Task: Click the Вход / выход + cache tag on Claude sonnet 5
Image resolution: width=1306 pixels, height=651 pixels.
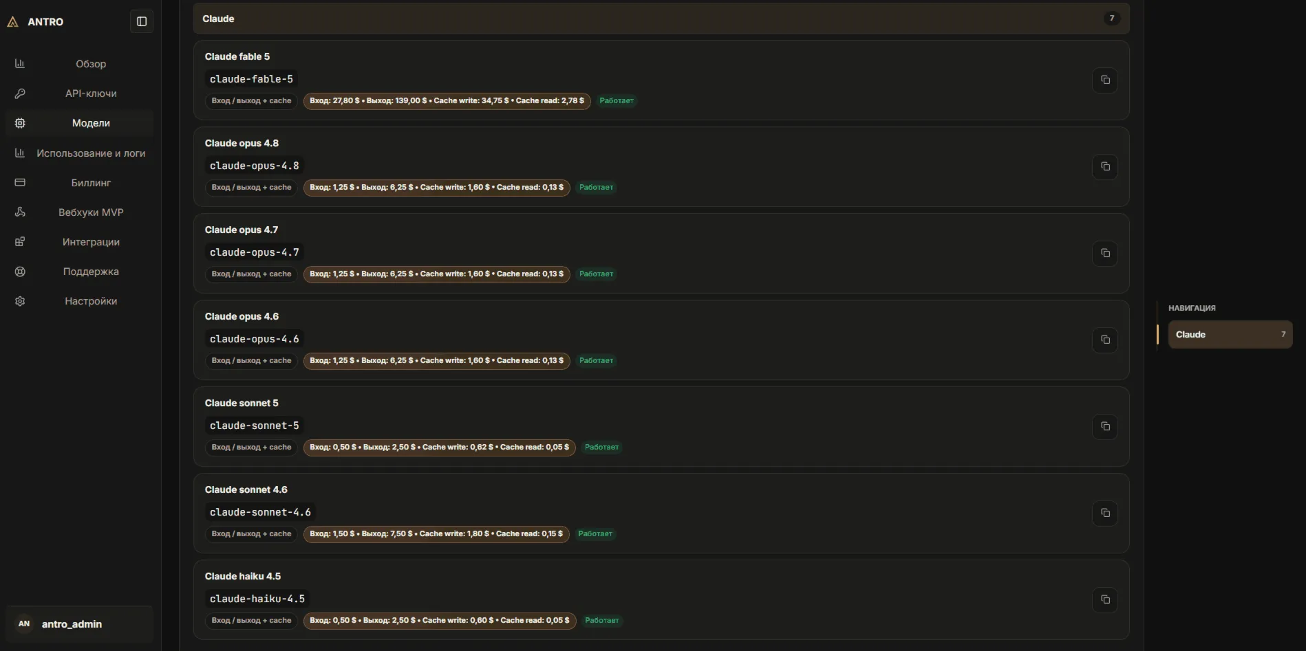Action: click(251, 448)
